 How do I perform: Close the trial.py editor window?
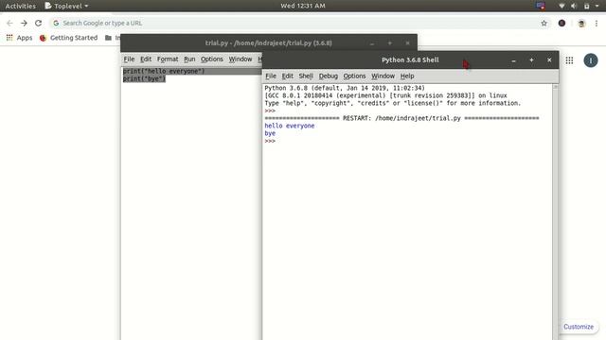pyautogui.click(x=407, y=43)
